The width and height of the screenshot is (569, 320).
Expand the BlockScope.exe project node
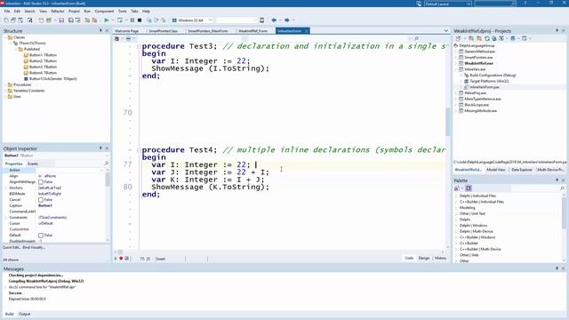[456, 105]
